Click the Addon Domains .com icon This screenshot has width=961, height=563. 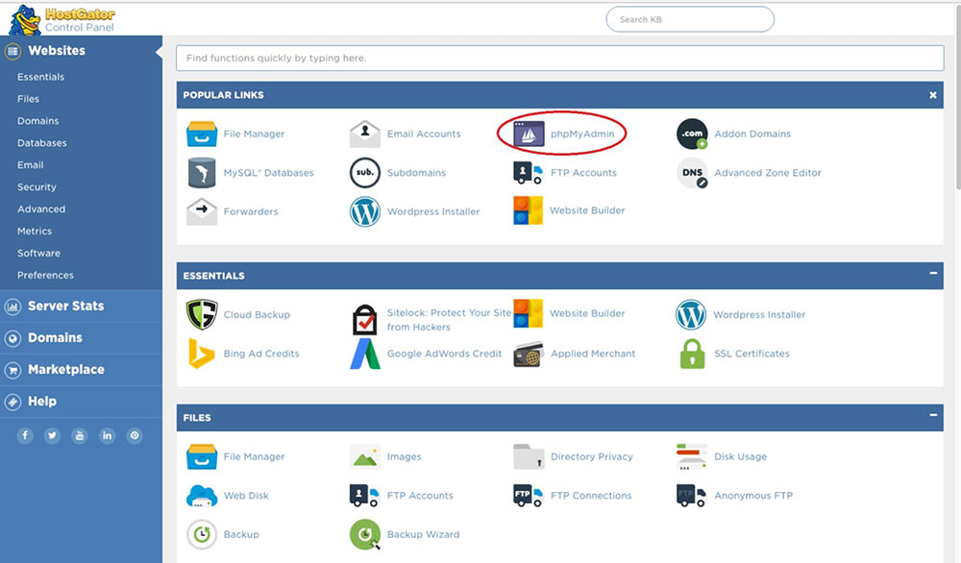point(693,134)
